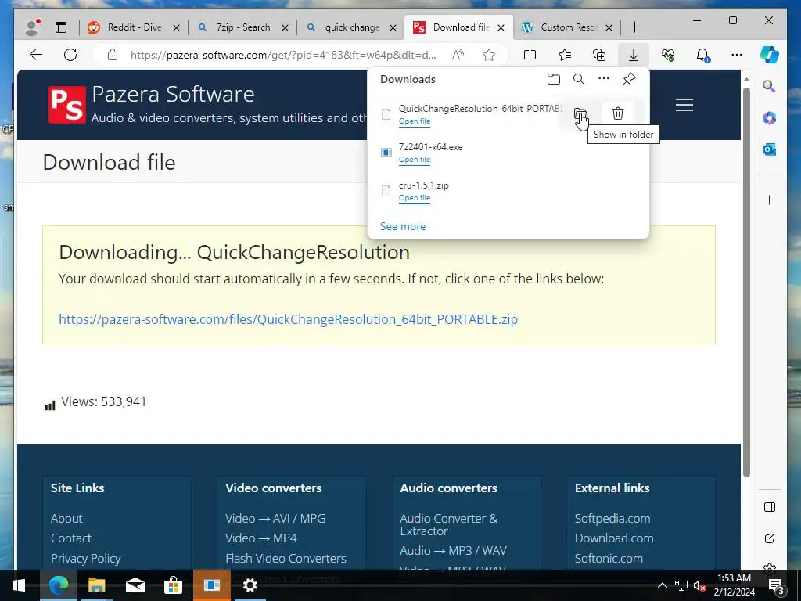Open the Copilot sidebar
801x601 pixels.
pyautogui.click(x=770, y=55)
